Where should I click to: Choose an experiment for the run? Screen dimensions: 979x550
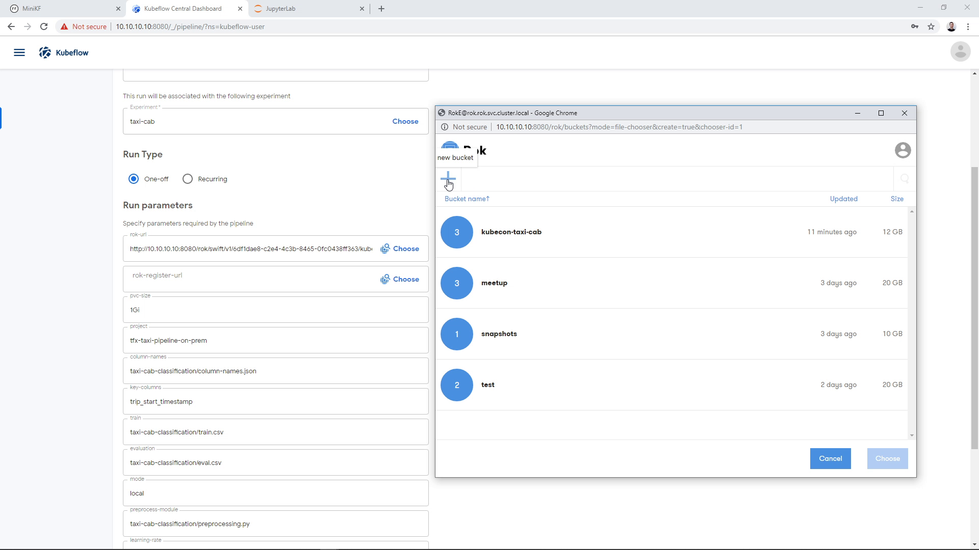click(x=405, y=121)
